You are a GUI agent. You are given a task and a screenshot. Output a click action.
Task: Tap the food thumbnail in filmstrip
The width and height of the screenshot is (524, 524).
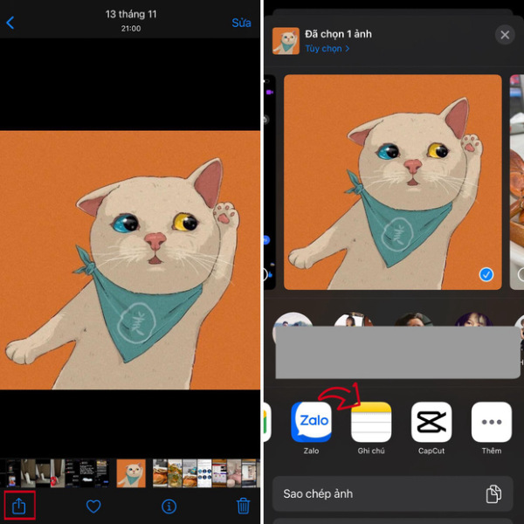click(161, 472)
